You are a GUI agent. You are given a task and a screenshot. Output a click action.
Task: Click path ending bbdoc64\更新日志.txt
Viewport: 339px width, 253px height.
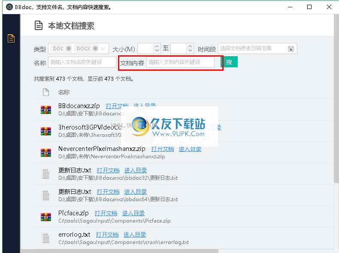coord(118,199)
